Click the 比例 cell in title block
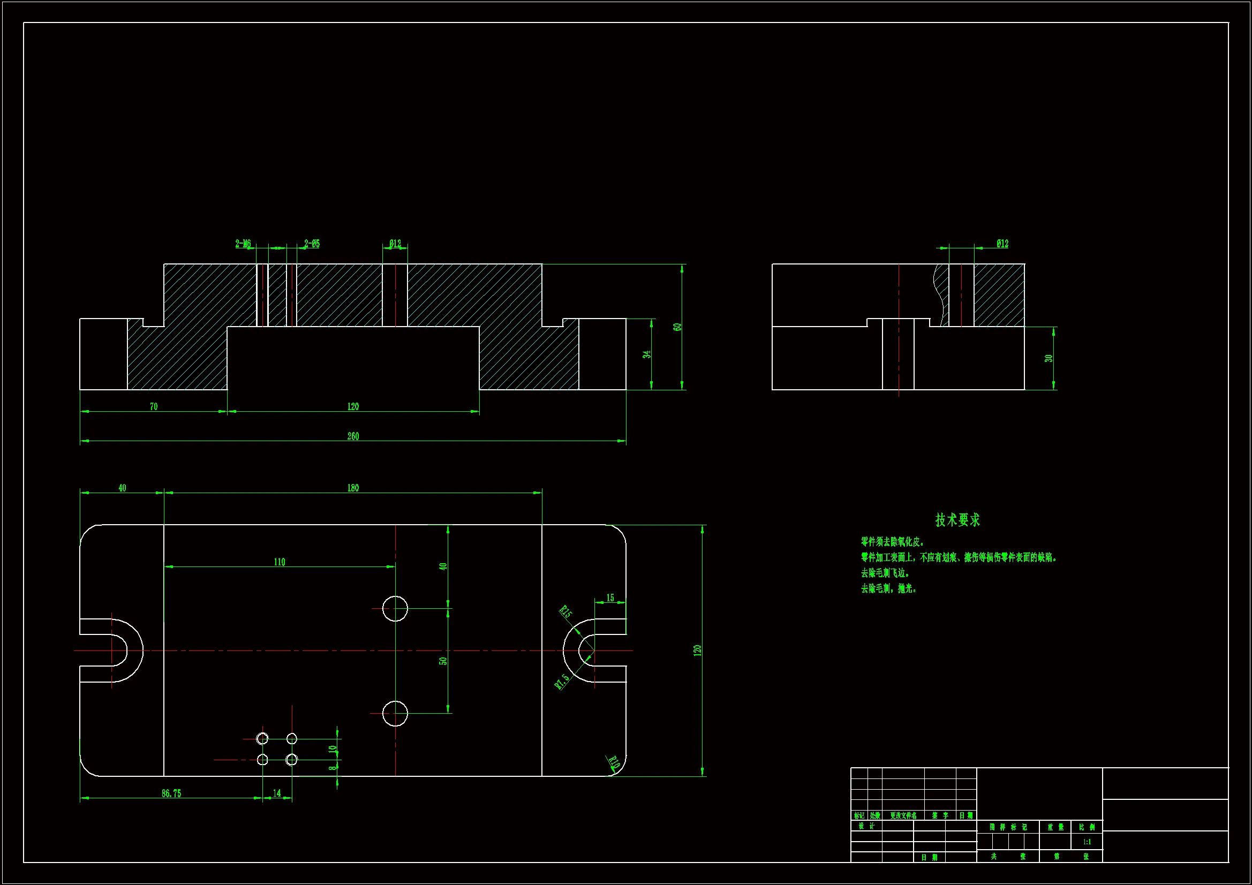This screenshot has width=1252, height=885. point(1087,827)
